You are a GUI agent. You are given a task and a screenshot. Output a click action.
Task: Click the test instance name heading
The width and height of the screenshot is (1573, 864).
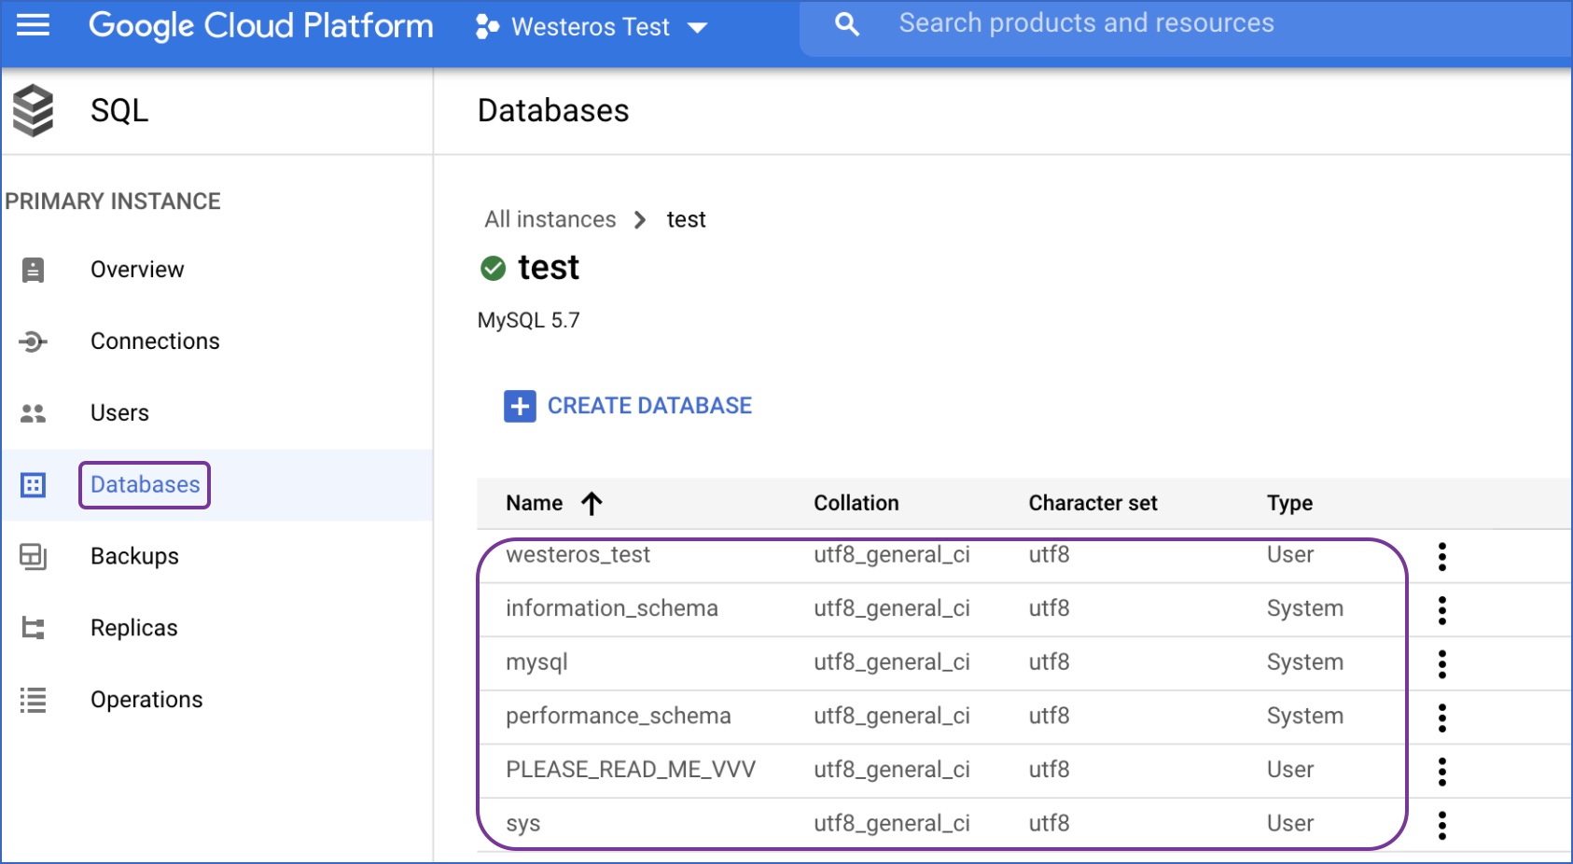[549, 268]
